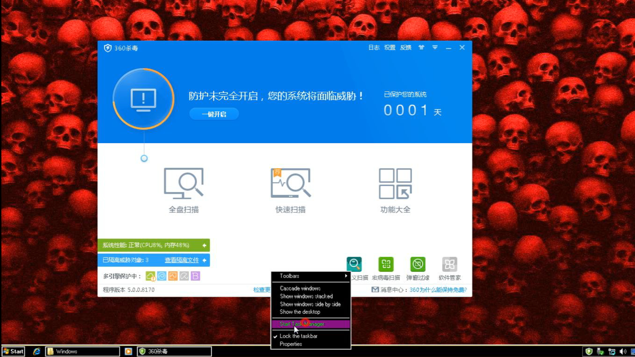This screenshot has width=635, height=357.
Task: Toggle the cloud engine protection icon
Action: click(151, 276)
